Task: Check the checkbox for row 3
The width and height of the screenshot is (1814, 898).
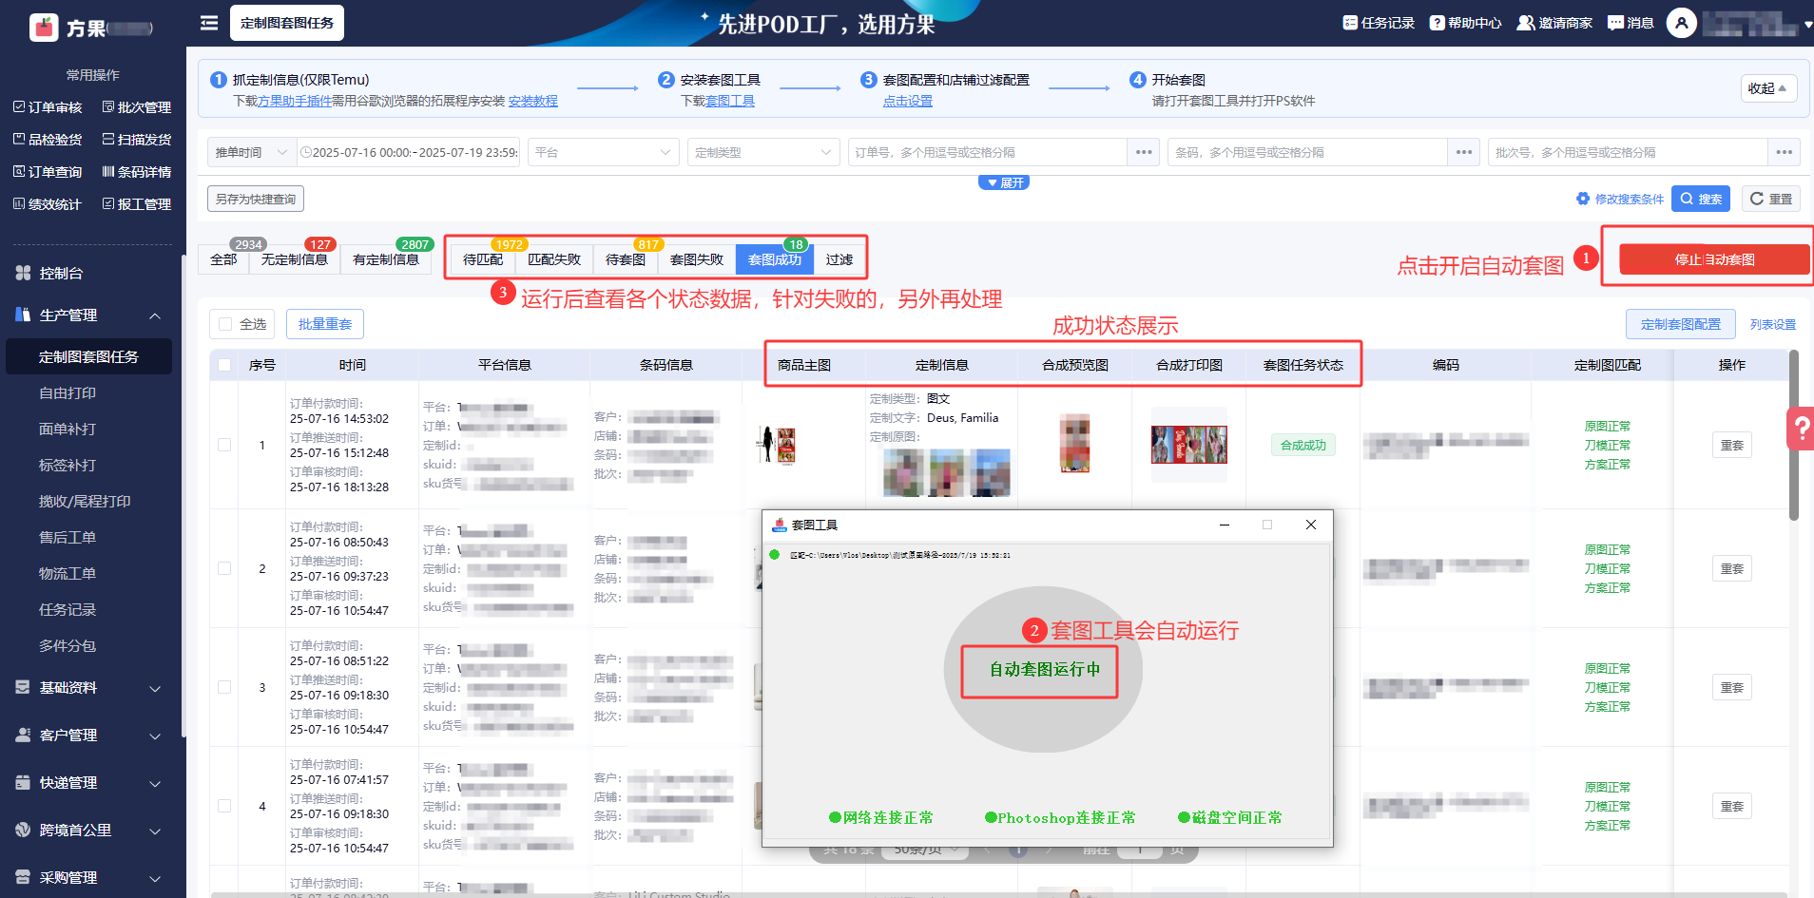Action: pyautogui.click(x=224, y=687)
